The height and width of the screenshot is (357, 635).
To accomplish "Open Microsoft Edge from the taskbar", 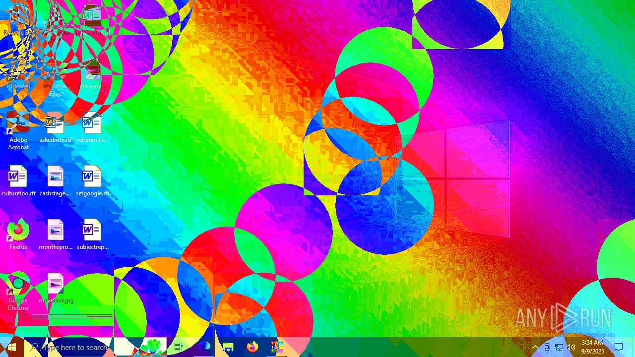I will click(204, 347).
